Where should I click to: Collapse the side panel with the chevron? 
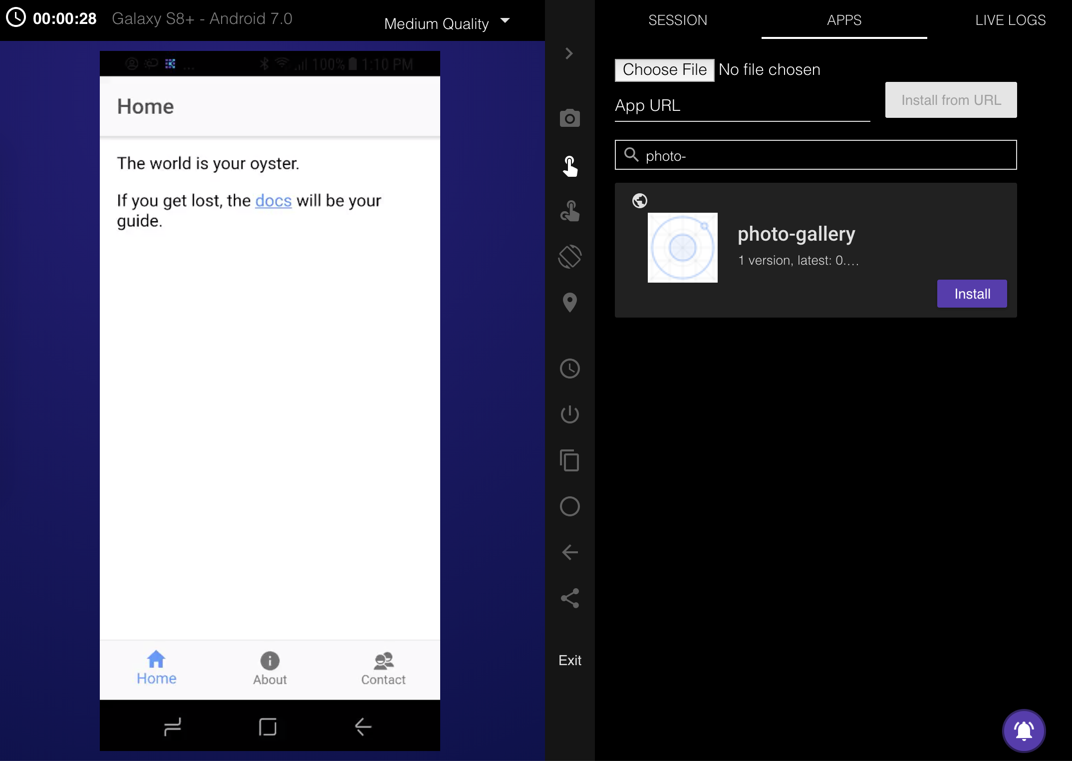click(569, 53)
